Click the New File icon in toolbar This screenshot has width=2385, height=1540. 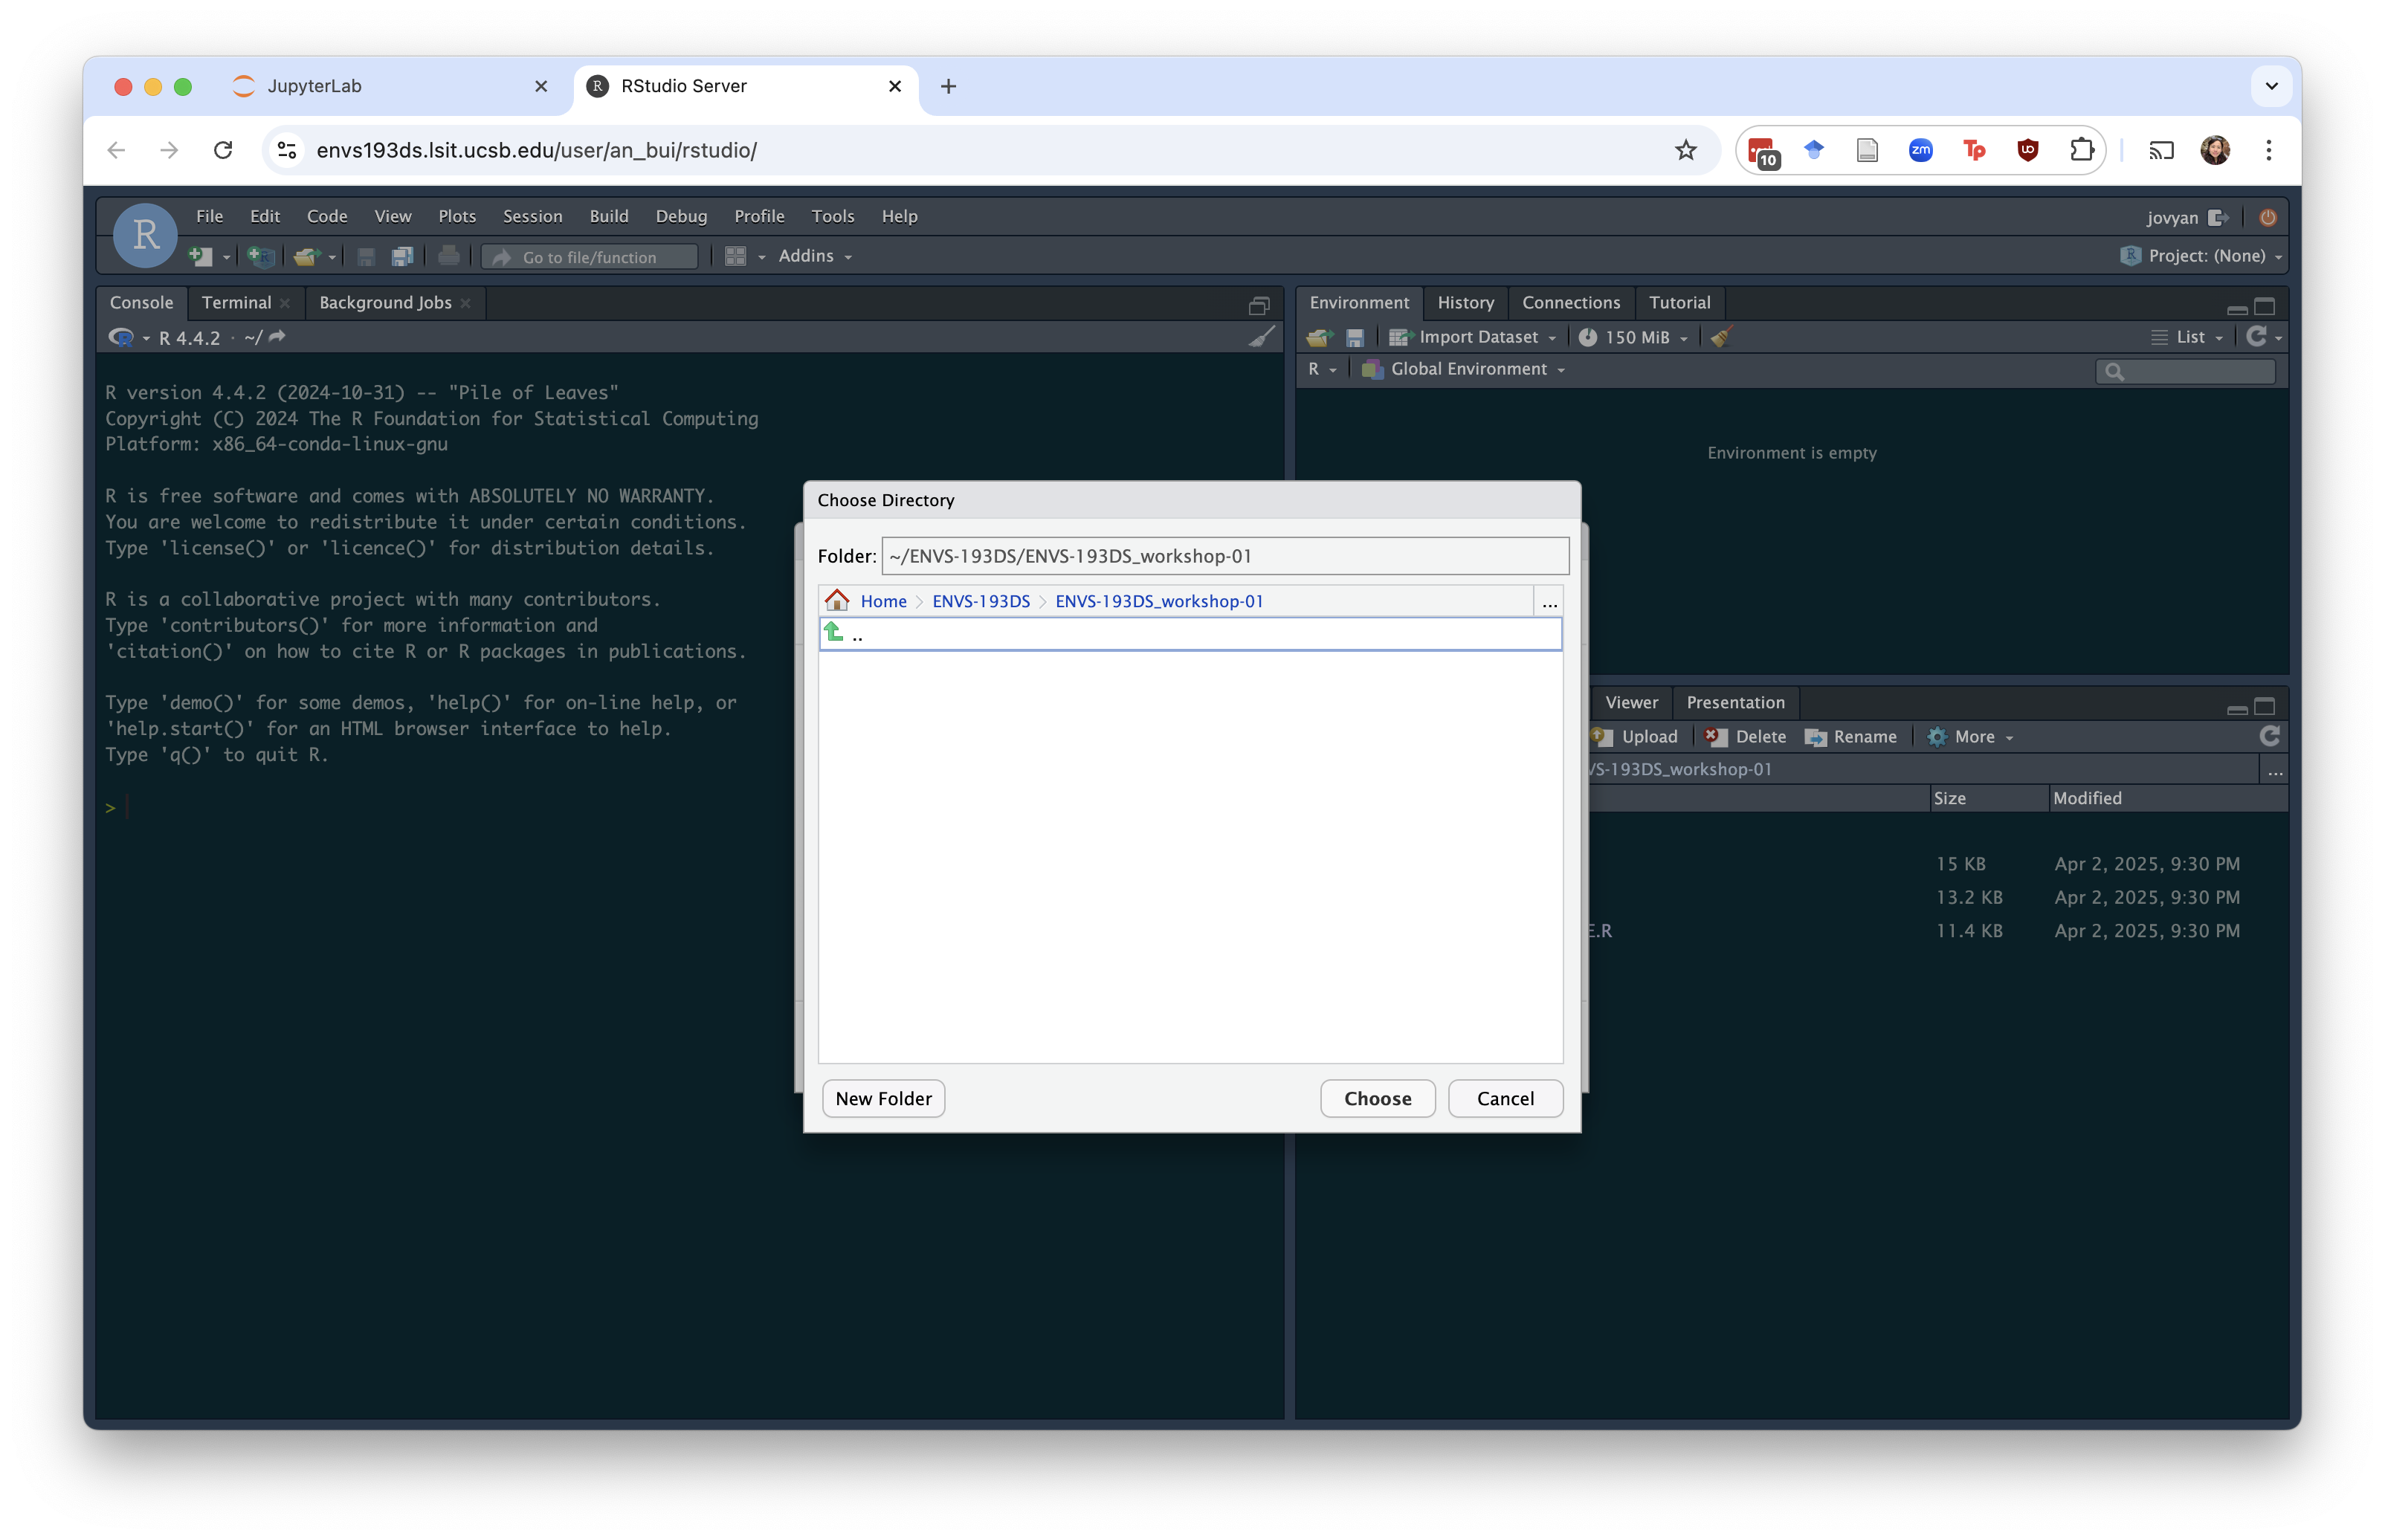coord(200,257)
